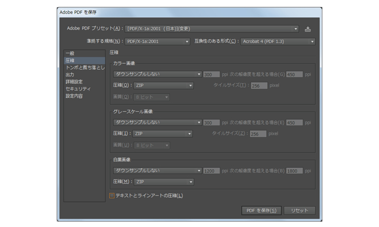
Task: Enable テキストとラインアートの圧縮 checkbox
Action: [112, 195]
